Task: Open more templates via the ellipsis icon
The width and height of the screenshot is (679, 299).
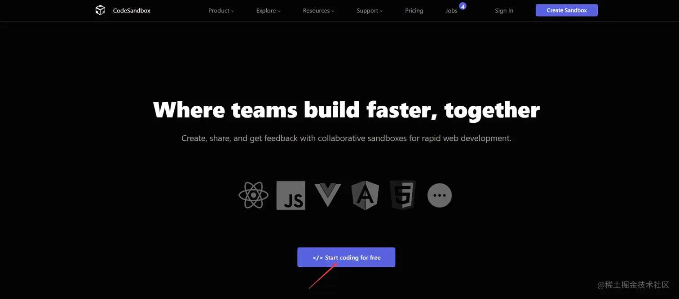Action: (x=440, y=195)
